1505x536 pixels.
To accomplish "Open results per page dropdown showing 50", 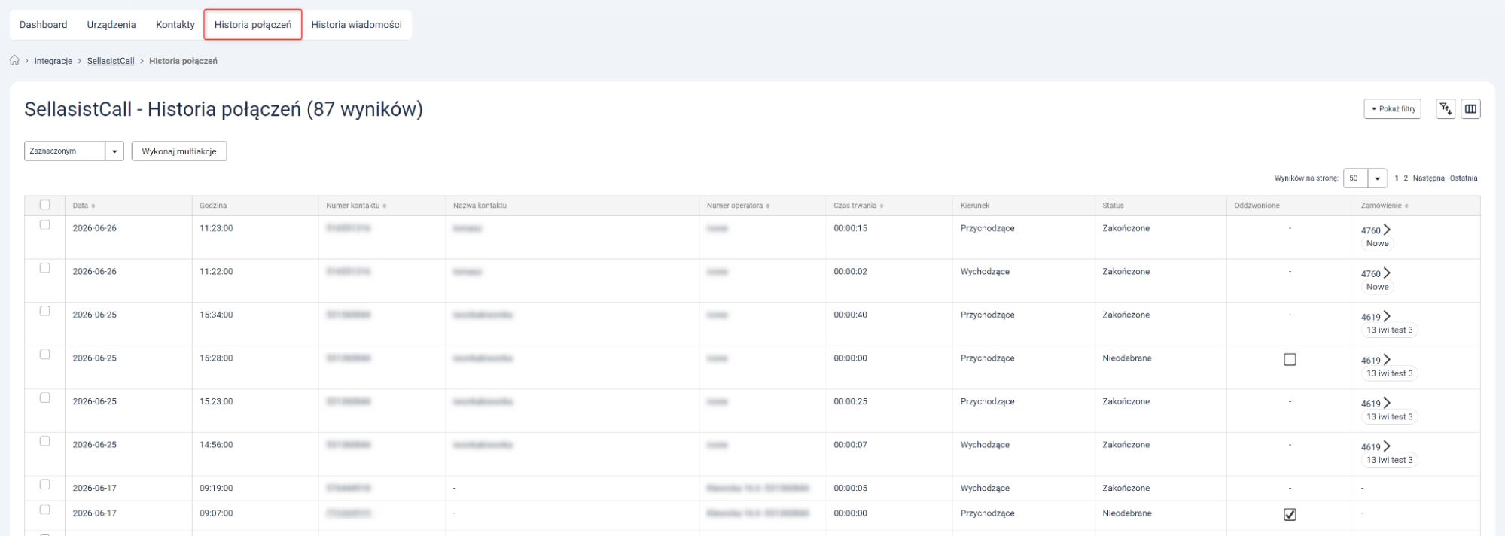I will coord(1365,178).
